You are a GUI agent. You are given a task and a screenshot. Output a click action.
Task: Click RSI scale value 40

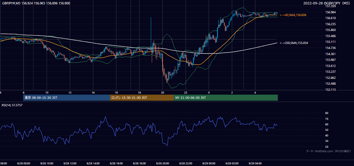click(327, 135)
